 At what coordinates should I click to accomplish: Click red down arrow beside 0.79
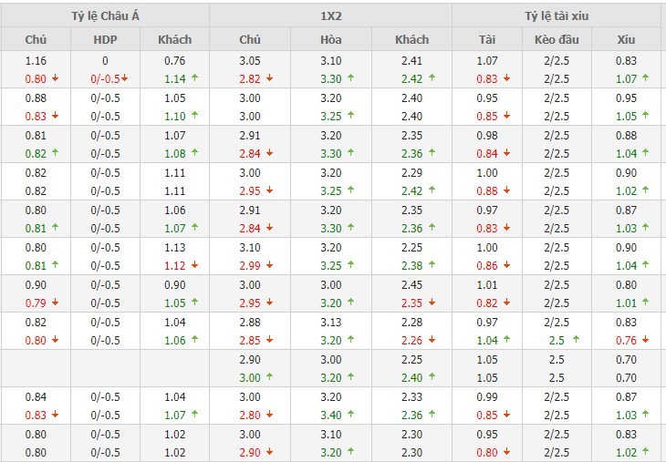[x=56, y=303]
